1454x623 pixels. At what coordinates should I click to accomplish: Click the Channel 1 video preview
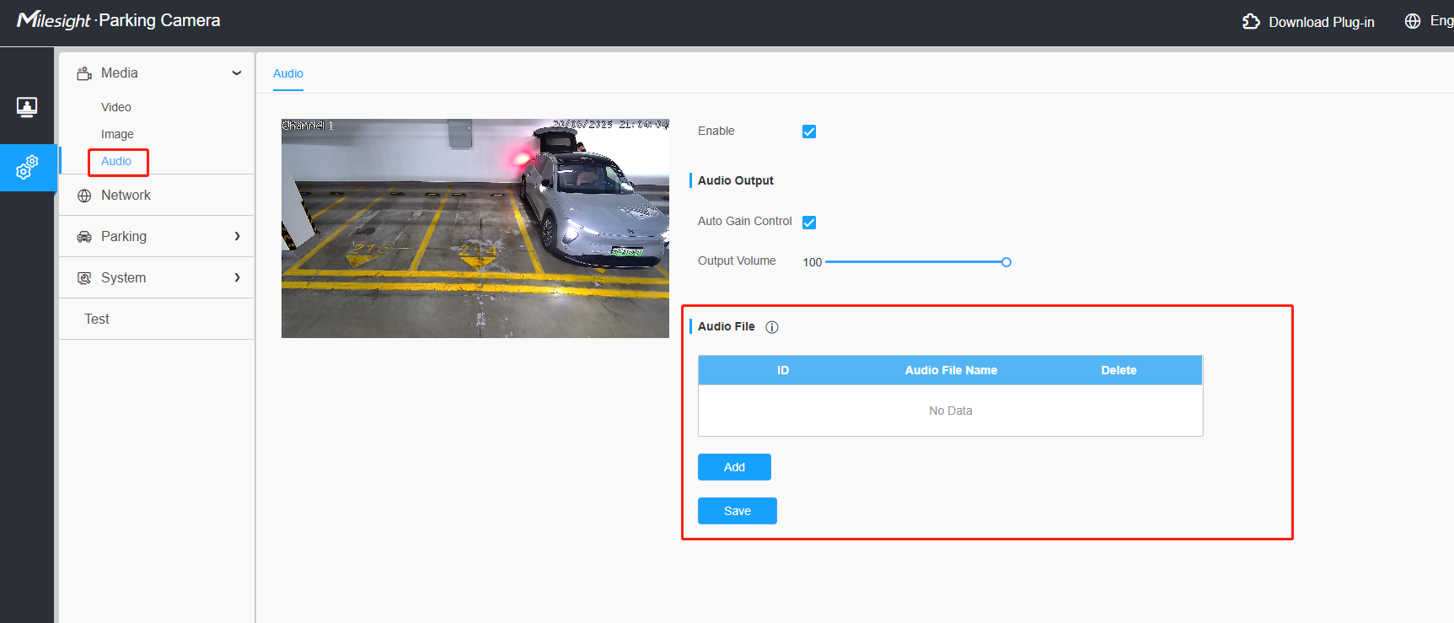475,228
